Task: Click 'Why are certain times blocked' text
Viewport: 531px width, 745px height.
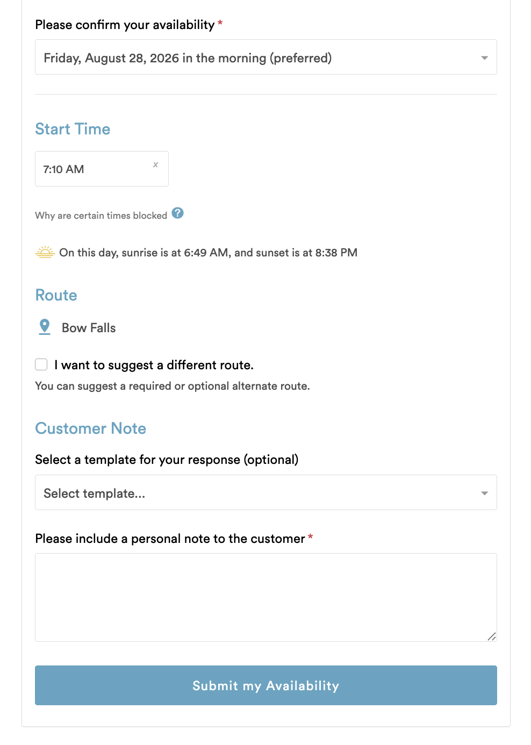Action: pyautogui.click(x=101, y=215)
